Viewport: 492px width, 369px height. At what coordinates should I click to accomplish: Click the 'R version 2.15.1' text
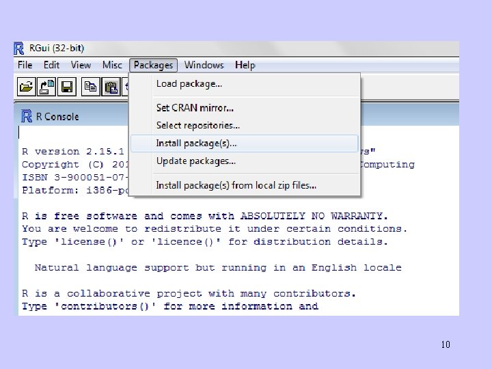pyautogui.click(x=73, y=152)
